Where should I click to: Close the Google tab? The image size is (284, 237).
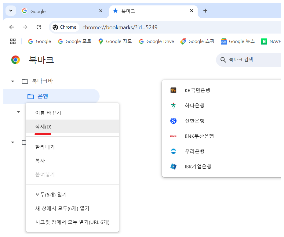[x=101, y=11]
